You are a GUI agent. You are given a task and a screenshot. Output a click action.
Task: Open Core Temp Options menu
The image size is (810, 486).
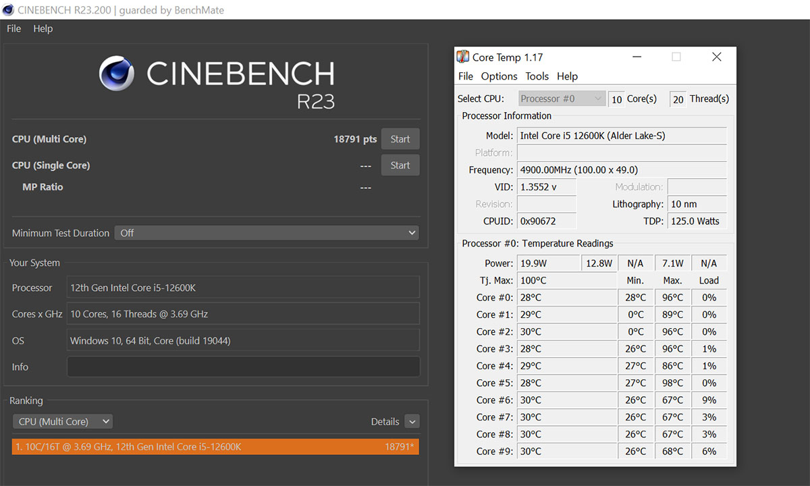500,76
